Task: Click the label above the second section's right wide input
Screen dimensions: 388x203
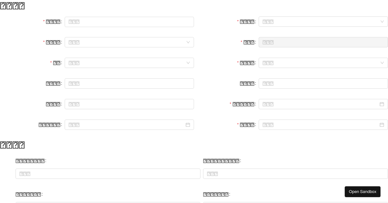Action: [x=221, y=161]
